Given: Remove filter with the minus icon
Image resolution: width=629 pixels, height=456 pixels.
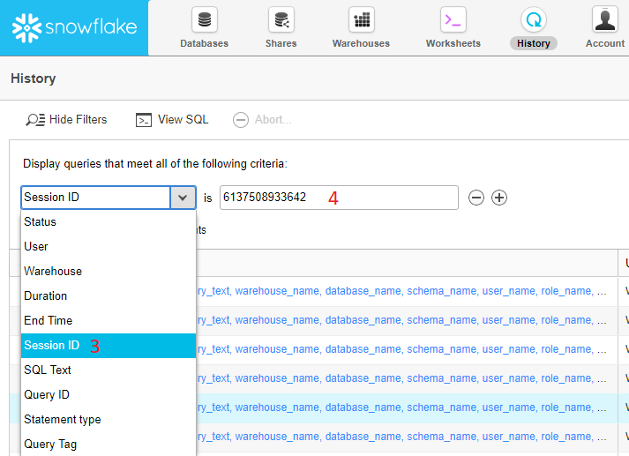Looking at the screenshot, I should [476, 198].
